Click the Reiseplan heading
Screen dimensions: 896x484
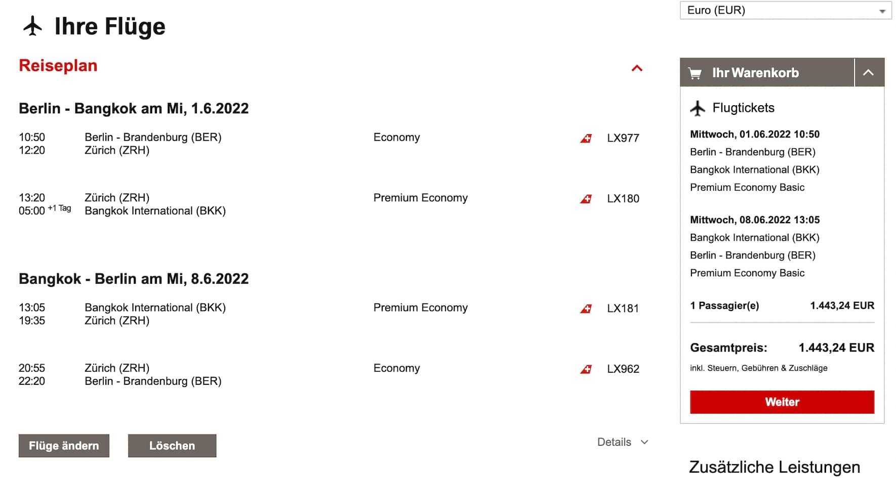(x=58, y=66)
